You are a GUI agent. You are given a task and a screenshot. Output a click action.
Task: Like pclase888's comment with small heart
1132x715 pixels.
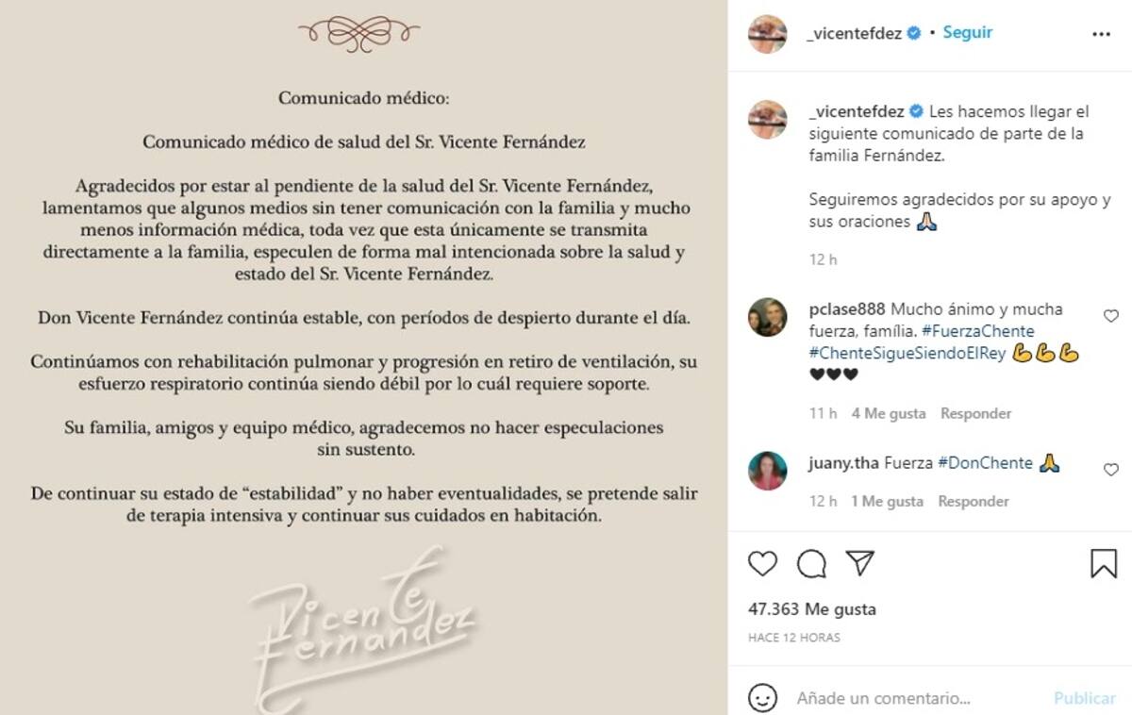click(1111, 316)
